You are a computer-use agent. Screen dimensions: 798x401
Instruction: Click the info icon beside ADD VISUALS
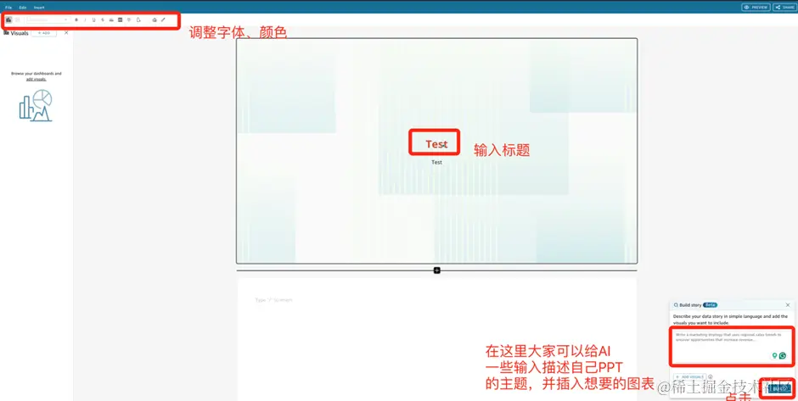tap(711, 377)
